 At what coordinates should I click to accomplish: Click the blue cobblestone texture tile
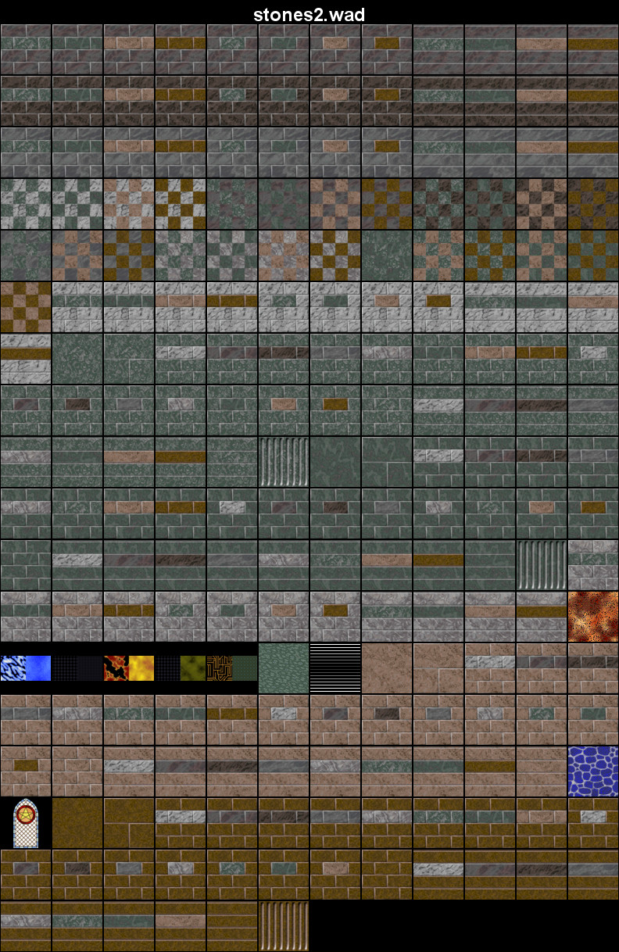point(593,771)
